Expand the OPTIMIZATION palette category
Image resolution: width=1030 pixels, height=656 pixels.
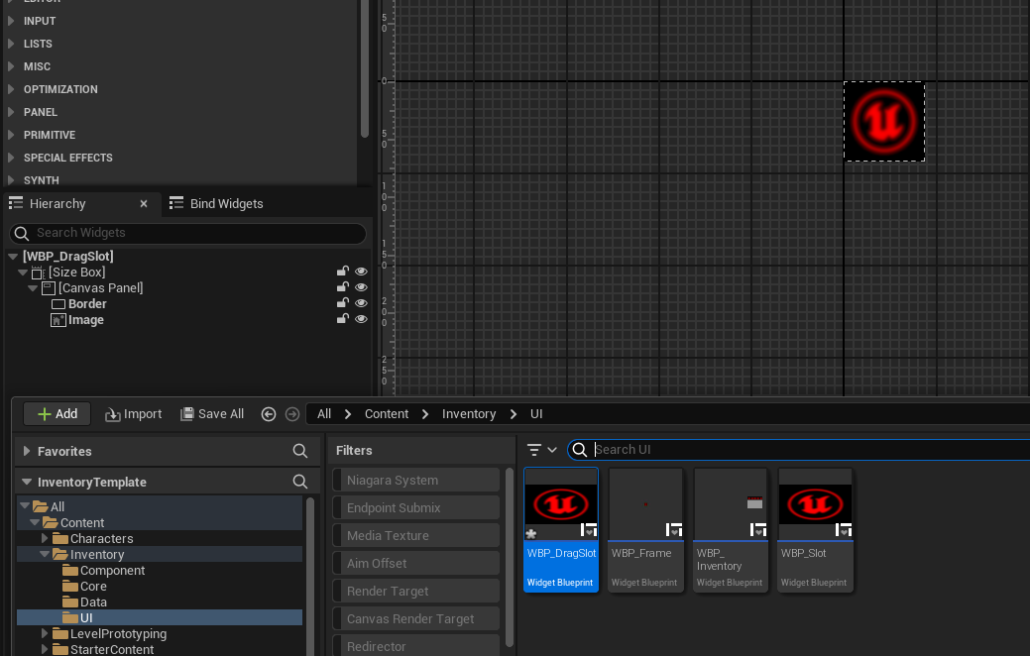(11, 89)
